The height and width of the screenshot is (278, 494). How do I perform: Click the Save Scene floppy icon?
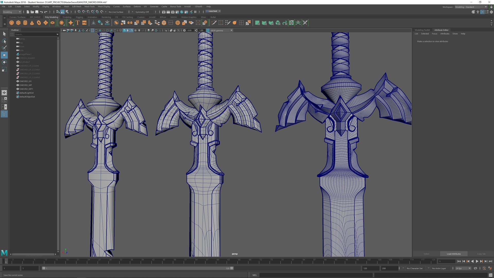tap(37, 12)
